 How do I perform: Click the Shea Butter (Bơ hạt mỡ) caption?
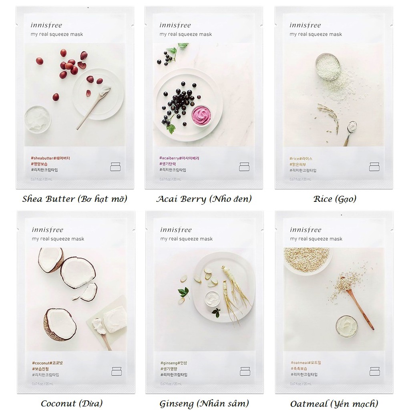[x=75, y=199]
